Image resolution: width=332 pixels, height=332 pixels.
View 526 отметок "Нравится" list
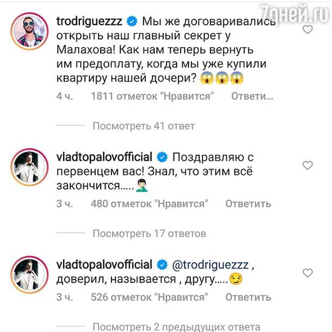[149, 297]
